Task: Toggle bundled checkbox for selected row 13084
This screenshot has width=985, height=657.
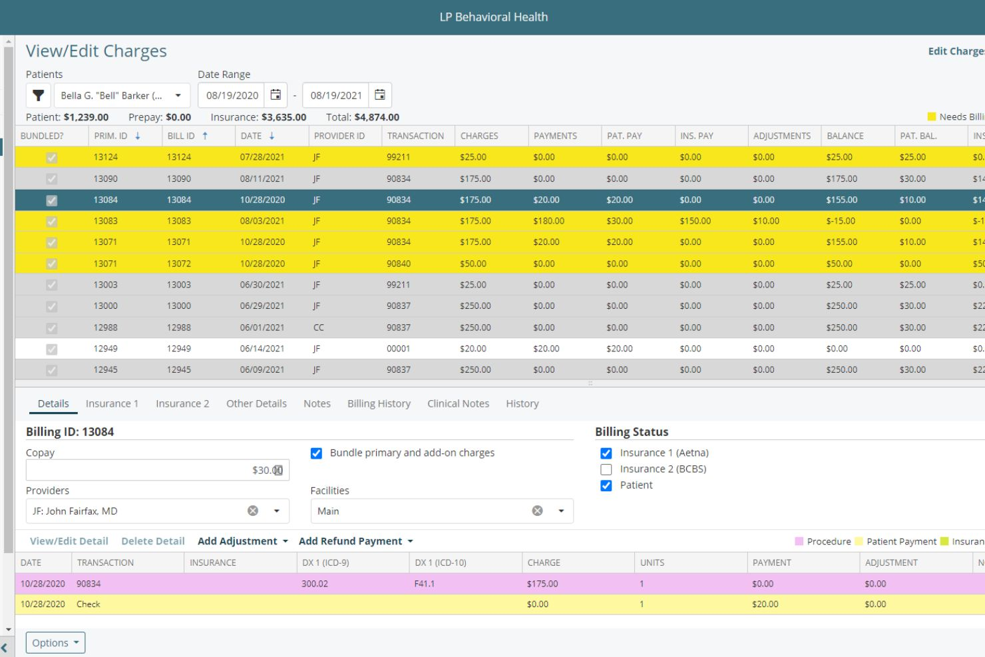Action: (51, 200)
